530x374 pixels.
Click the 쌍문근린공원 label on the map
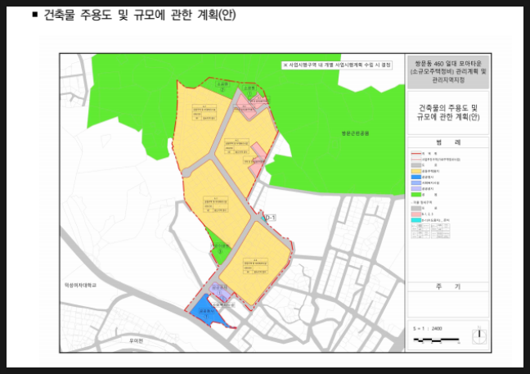355,133
